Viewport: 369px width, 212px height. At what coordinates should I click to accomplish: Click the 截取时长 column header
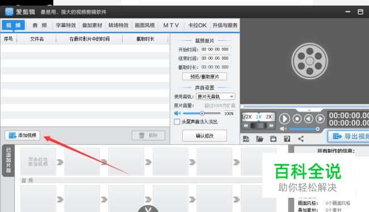tap(145, 39)
